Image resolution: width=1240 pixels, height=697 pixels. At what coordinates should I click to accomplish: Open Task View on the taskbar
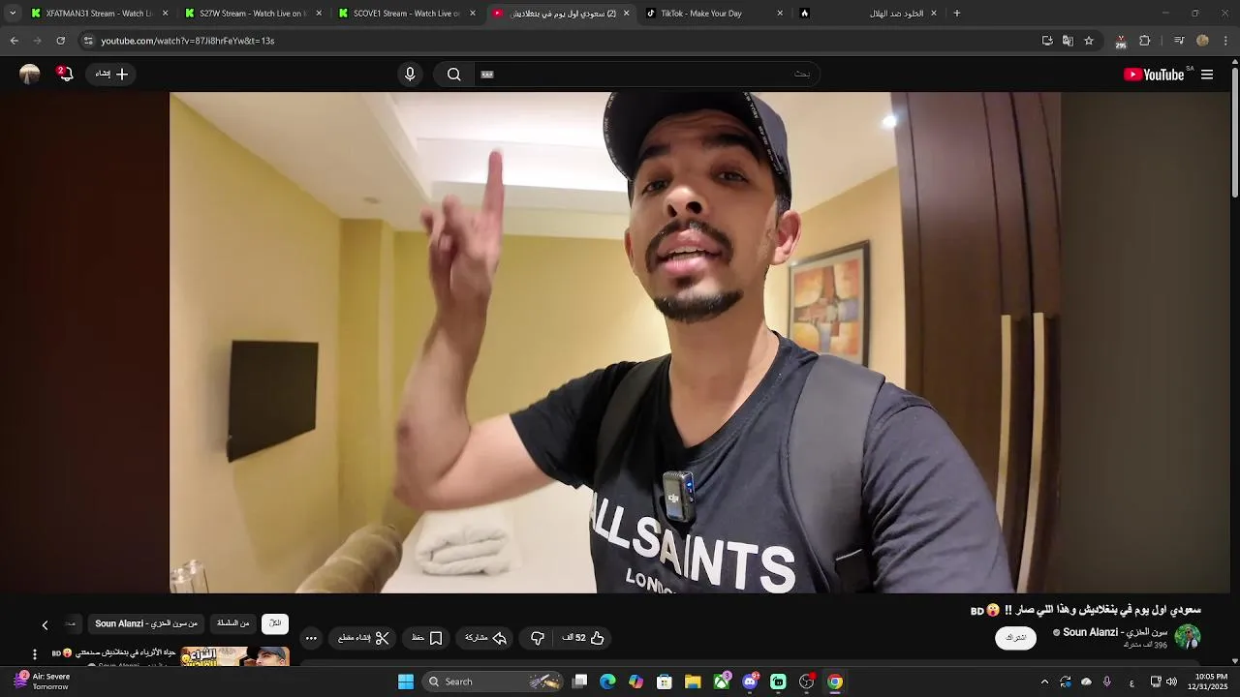coord(579,682)
